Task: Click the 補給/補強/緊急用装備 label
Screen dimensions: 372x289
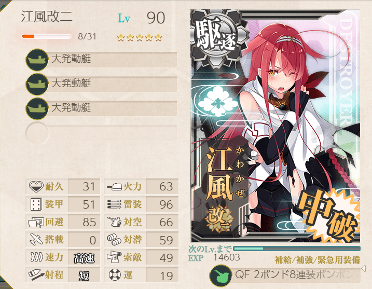Action: (317, 260)
